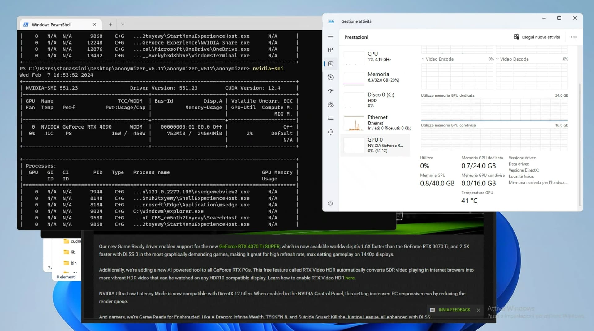Click the Video Encode graph area

click(x=457, y=76)
